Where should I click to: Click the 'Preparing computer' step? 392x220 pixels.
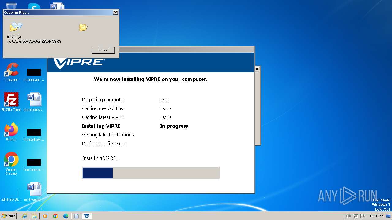(103, 100)
